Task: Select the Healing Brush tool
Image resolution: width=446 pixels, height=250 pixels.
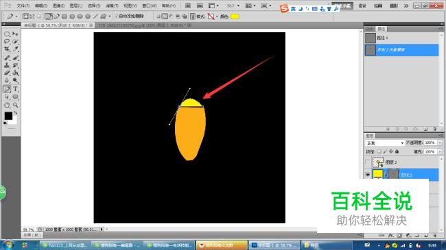Action: [x=7, y=58]
